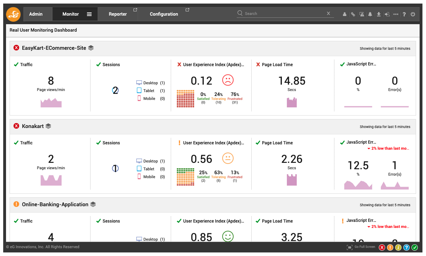This screenshot has height=256, width=426.
Task: Open the three-dot more options menu
Action: (x=396, y=14)
